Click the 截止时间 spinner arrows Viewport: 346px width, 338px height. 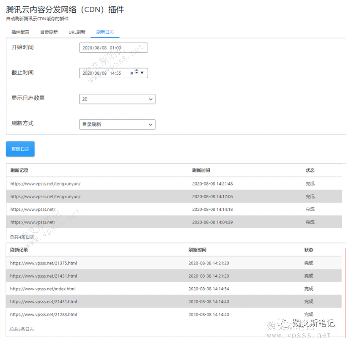pos(137,73)
